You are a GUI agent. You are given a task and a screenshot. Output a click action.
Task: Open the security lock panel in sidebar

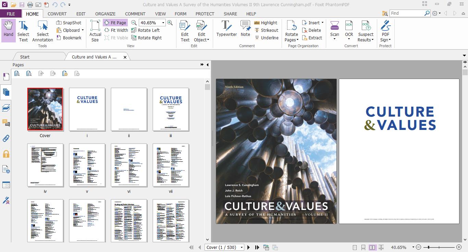(x=6, y=154)
